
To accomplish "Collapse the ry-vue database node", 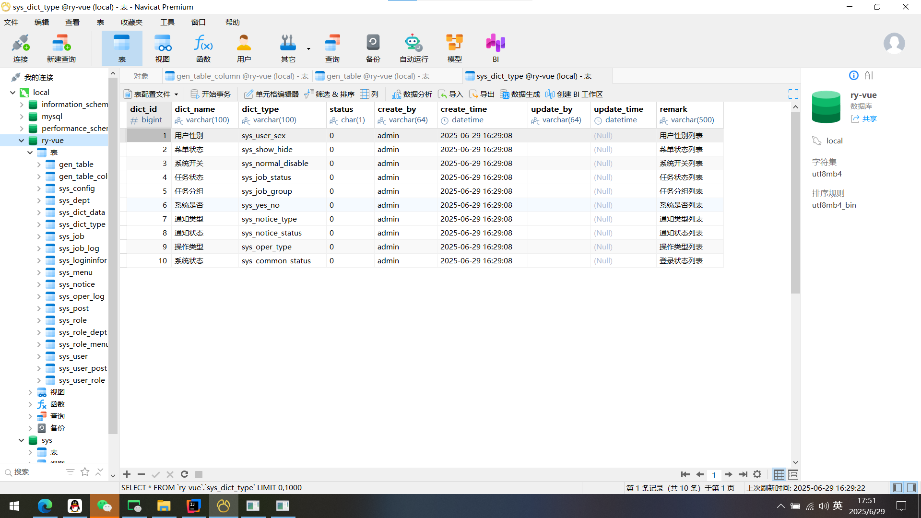I will [x=21, y=141].
